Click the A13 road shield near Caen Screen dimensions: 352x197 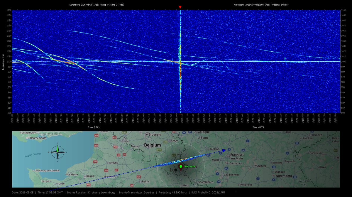88,185
